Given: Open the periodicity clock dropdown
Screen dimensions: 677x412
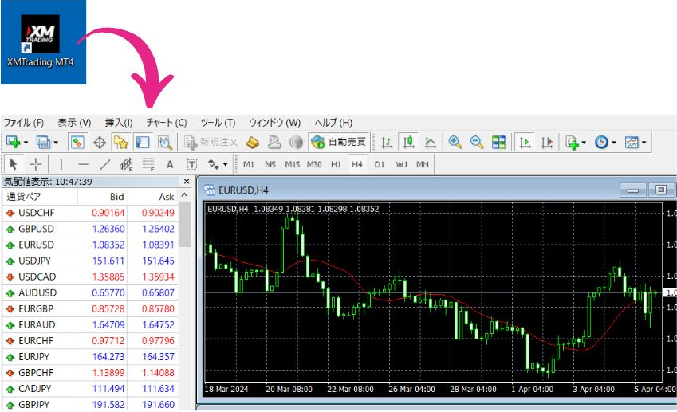Looking at the screenshot, I should [605, 143].
